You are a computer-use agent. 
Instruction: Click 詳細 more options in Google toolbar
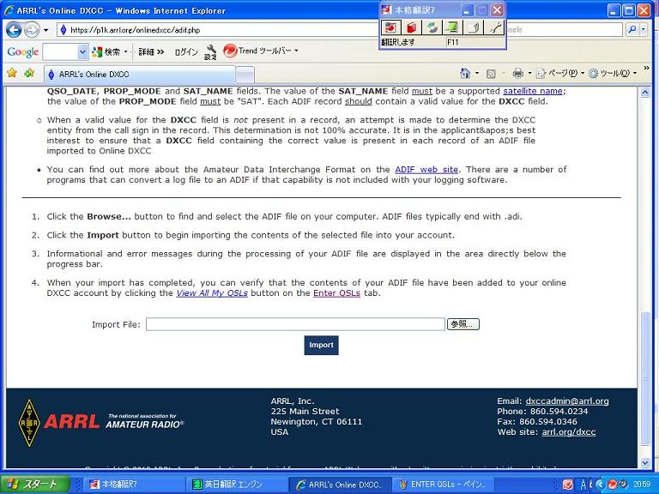tap(150, 52)
